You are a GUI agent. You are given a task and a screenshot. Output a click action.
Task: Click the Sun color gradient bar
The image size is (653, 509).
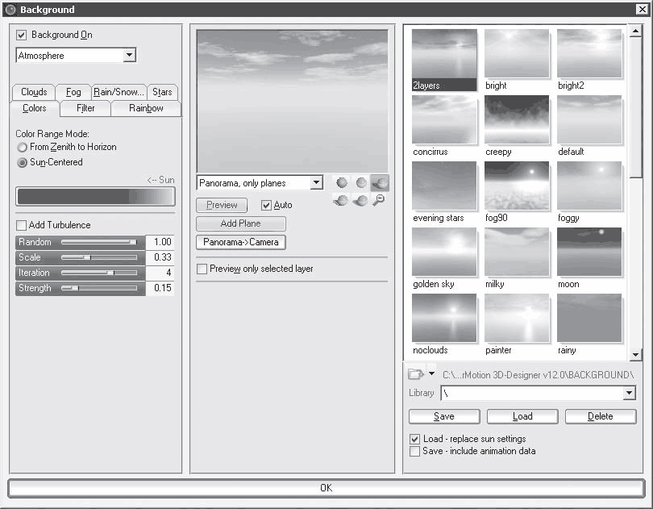click(x=95, y=196)
